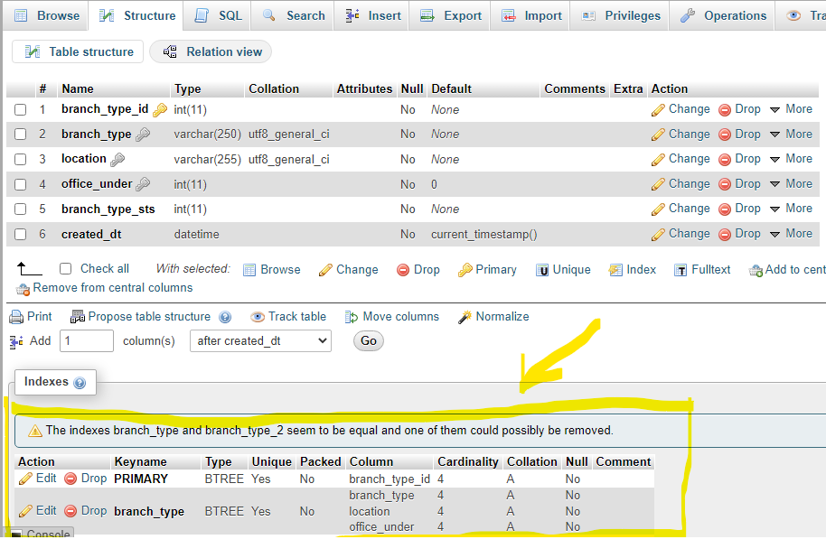This screenshot has width=826, height=558.
Task: Click the Relation view button
Action: pos(211,51)
